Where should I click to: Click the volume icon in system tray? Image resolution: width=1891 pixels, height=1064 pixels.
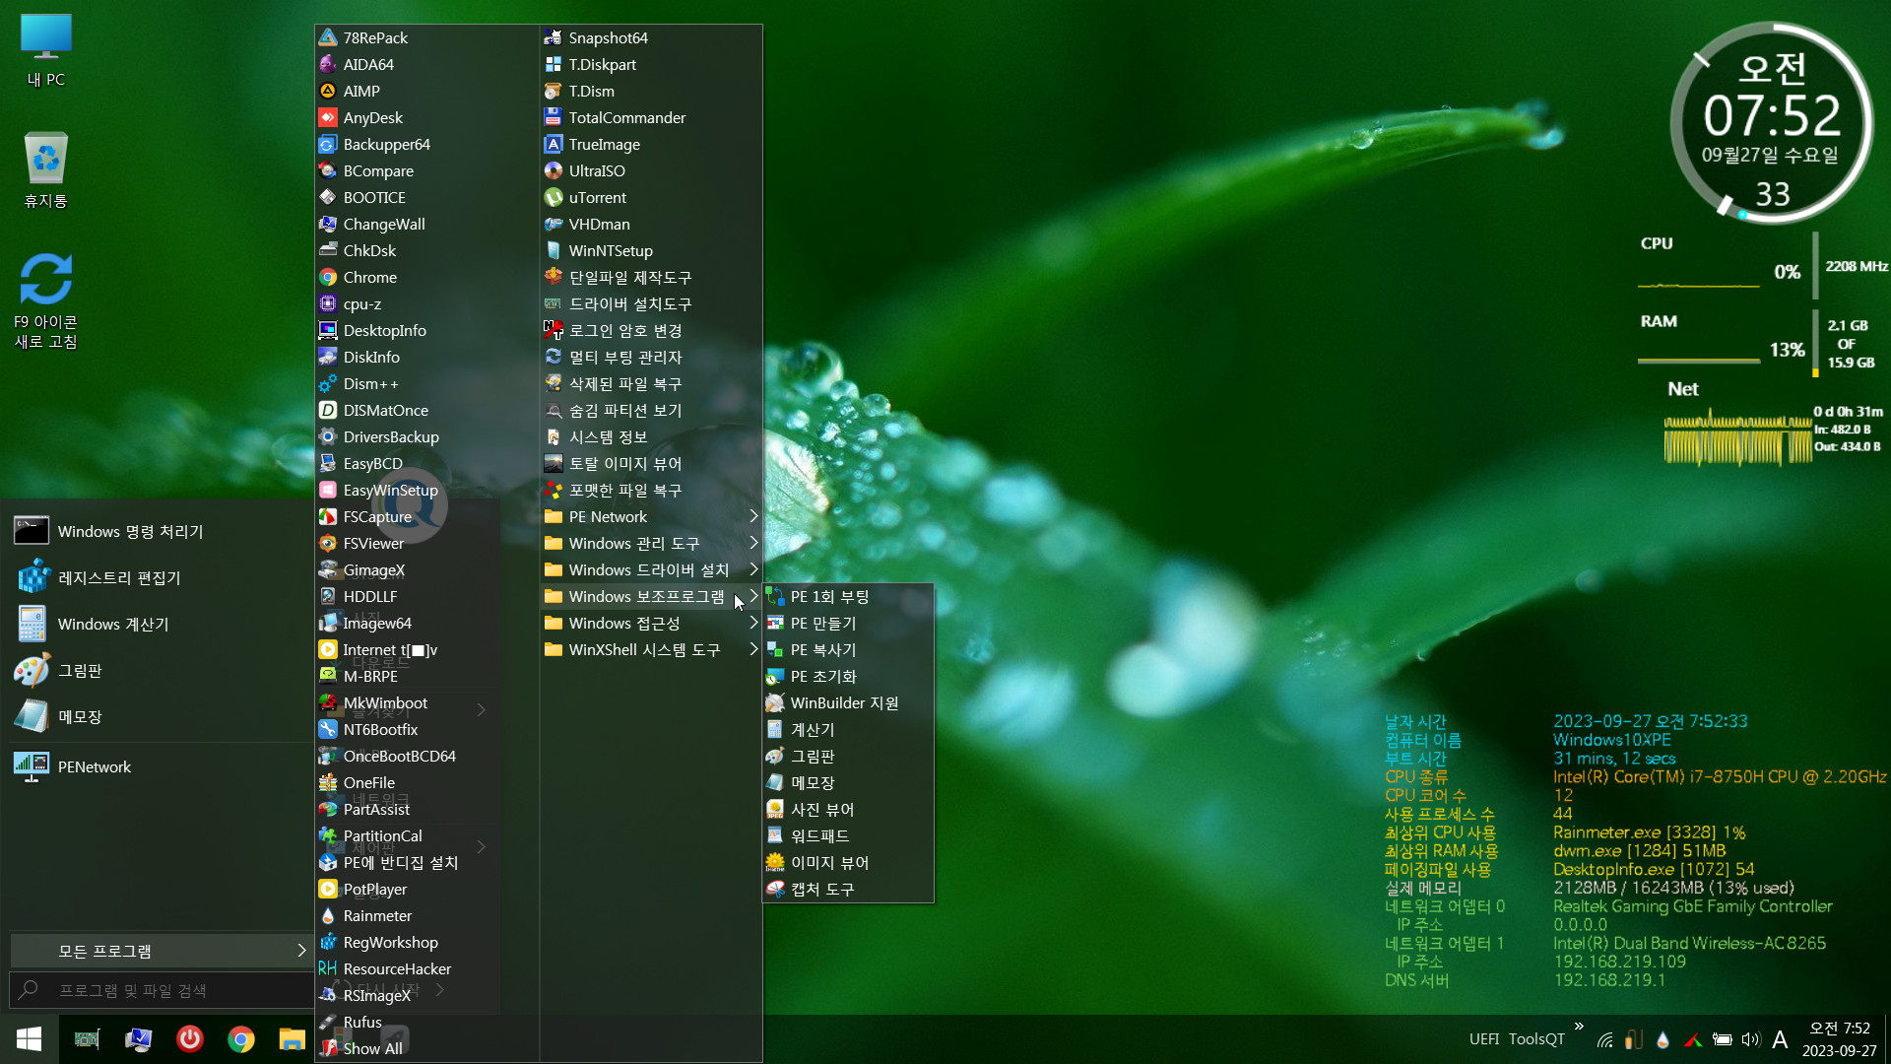(1750, 1039)
